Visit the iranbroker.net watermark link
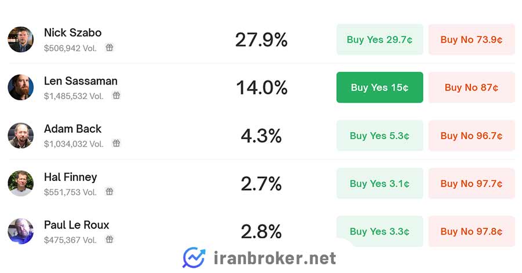Viewport: 522px width, 273px height. pos(275,258)
